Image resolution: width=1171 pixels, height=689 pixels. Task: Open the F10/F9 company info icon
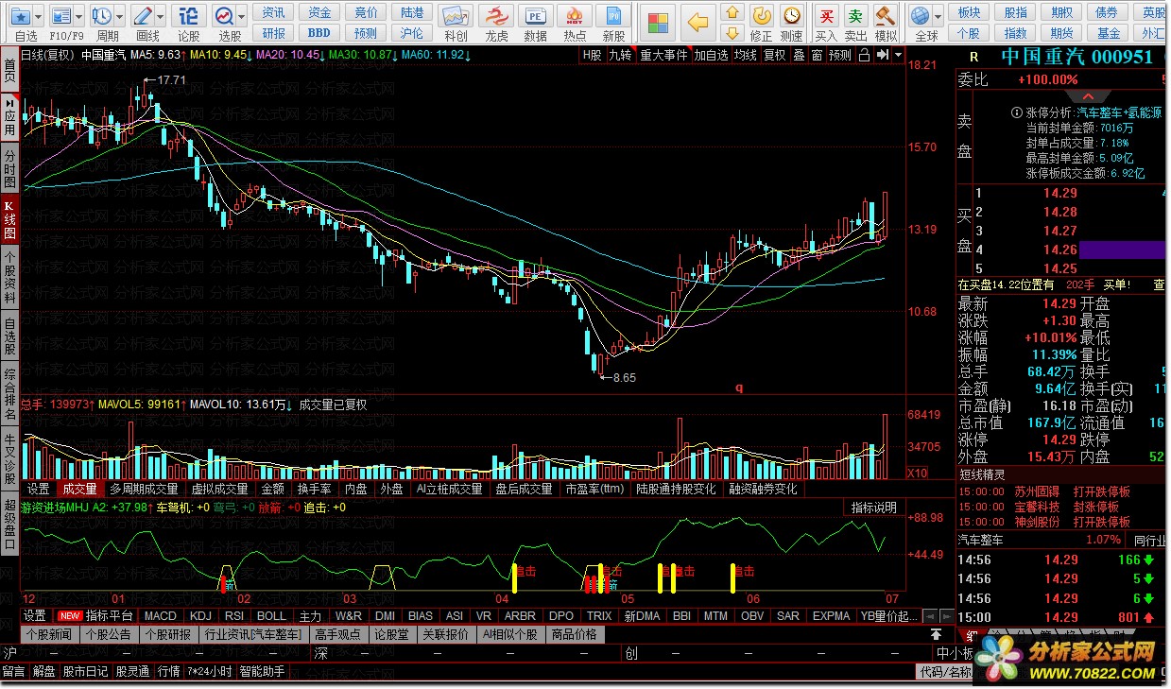pos(60,15)
